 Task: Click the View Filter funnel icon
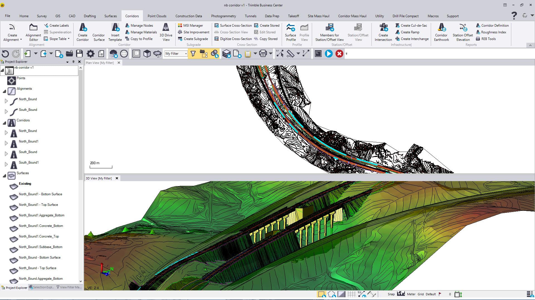[x=193, y=54]
